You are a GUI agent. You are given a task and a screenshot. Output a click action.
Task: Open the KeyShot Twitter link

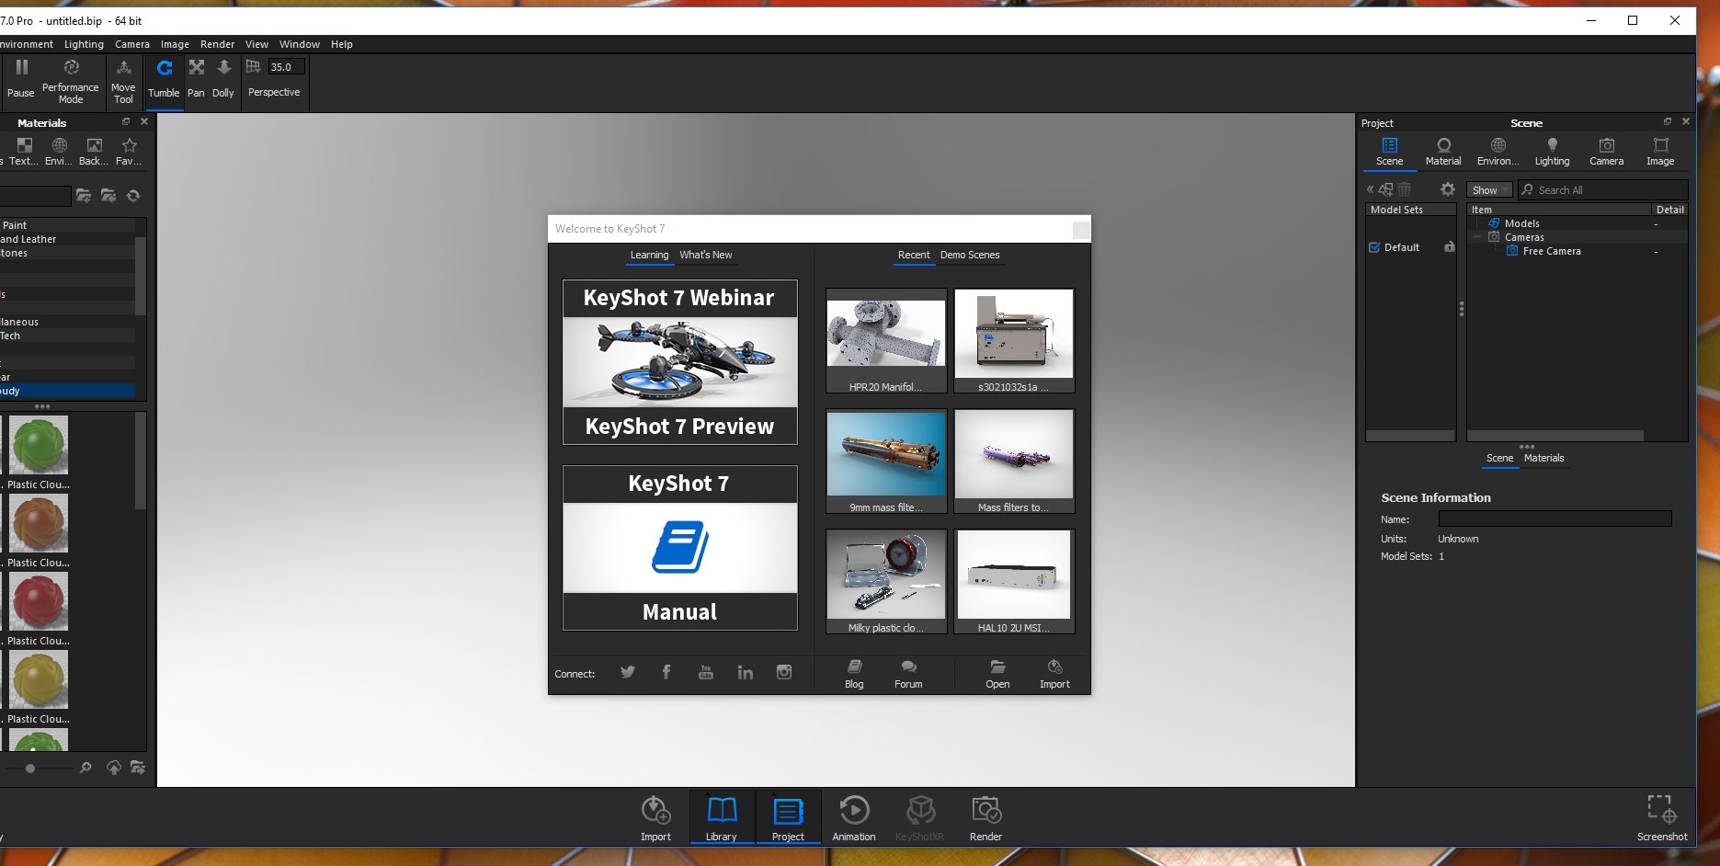pos(628,672)
